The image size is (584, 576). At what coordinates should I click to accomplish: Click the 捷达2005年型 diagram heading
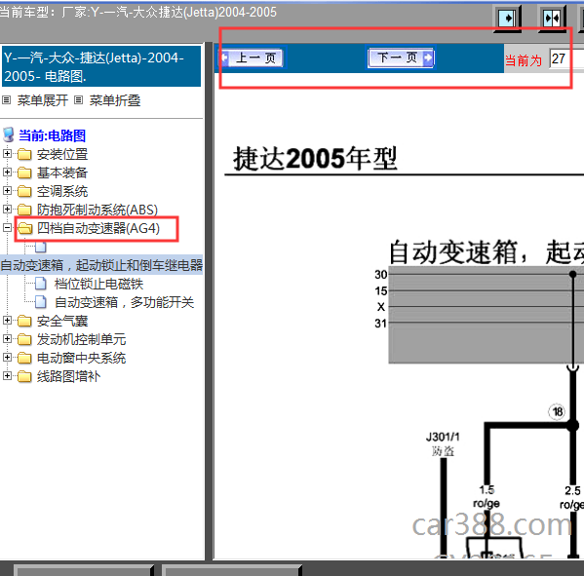pos(315,159)
